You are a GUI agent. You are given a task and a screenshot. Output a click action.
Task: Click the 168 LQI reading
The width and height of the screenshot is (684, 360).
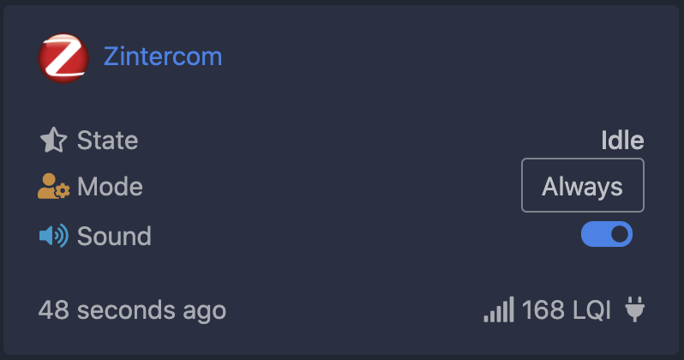coord(566,309)
